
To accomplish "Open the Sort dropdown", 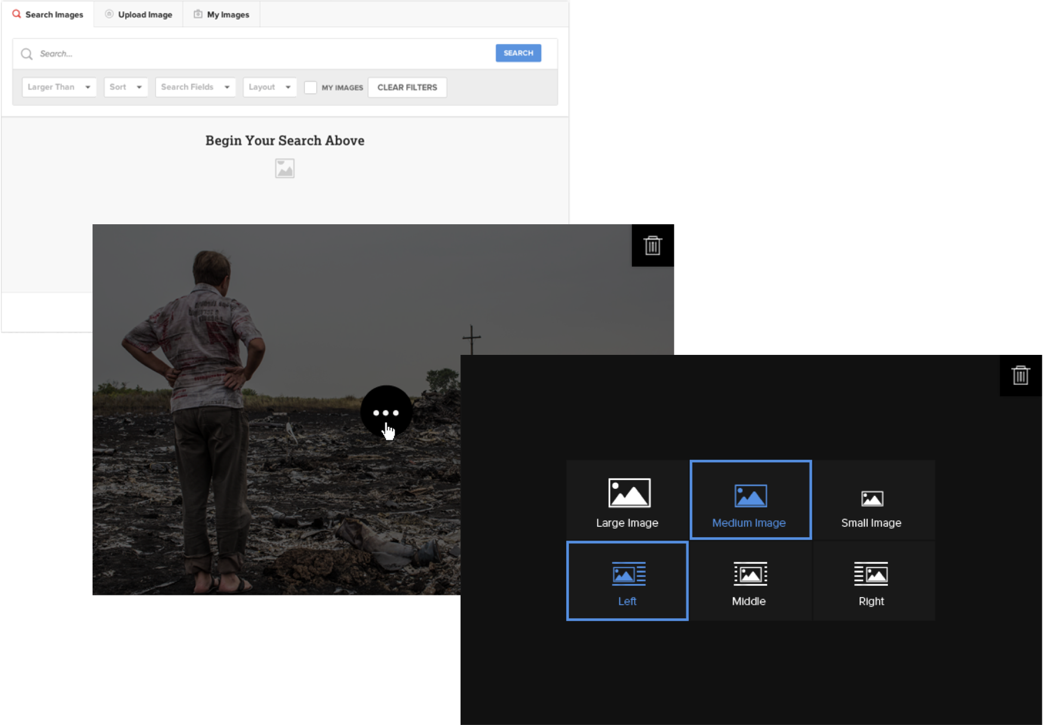I will [x=126, y=87].
